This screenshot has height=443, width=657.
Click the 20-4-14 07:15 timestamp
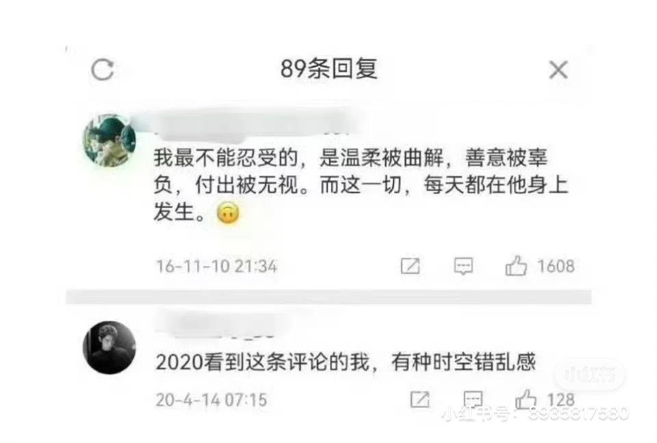(211, 399)
